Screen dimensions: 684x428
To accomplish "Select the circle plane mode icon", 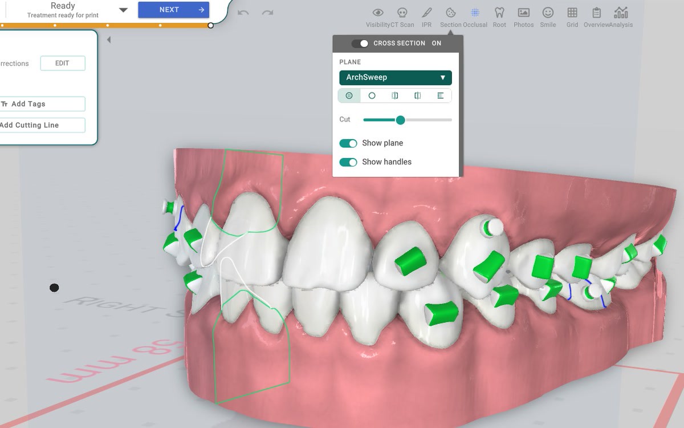I will [372, 96].
